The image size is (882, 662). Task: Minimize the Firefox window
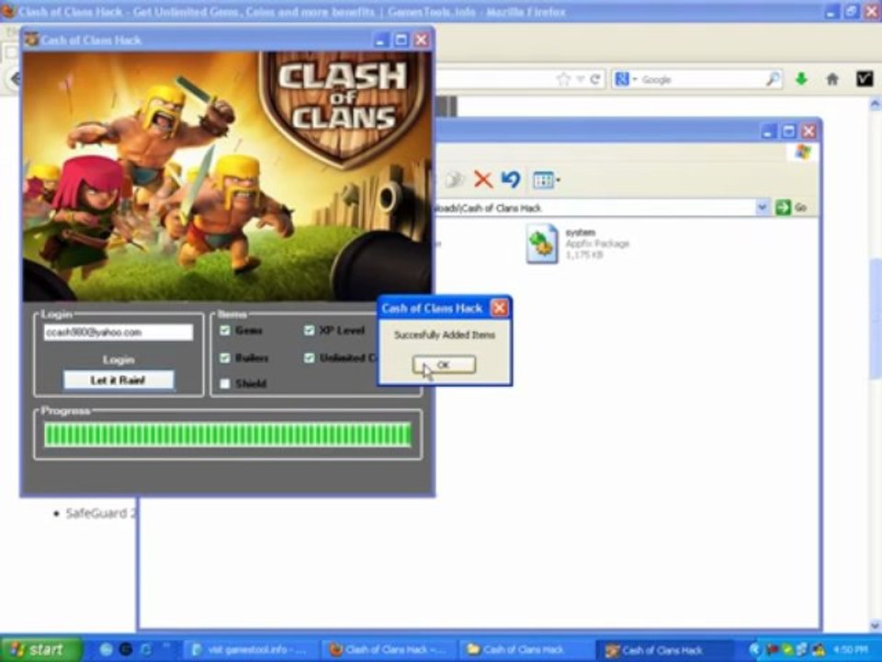pyautogui.click(x=832, y=11)
